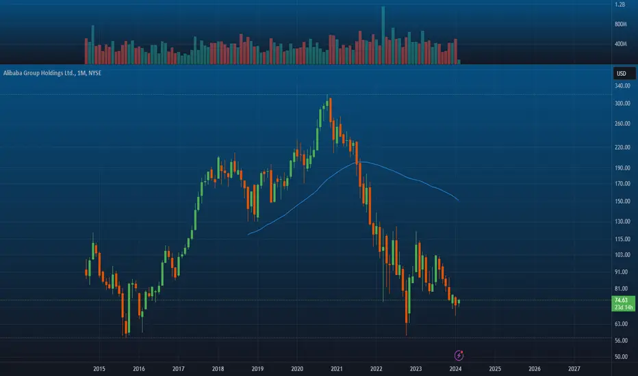Click the 2018 label on the time axis
This screenshot has height=376, width=638.
click(x=218, y=369)
